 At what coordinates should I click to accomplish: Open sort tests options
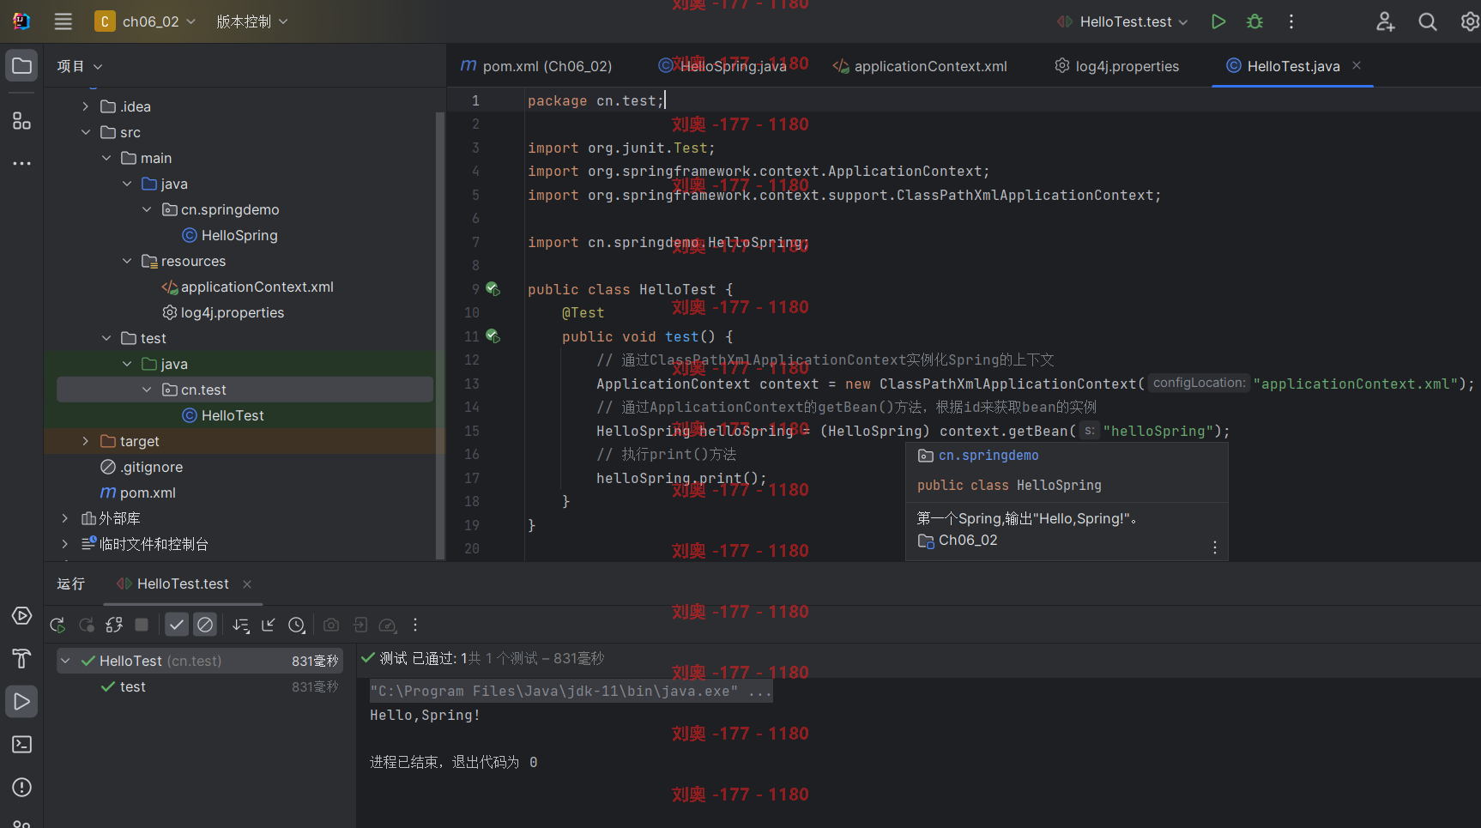point(241,626)
